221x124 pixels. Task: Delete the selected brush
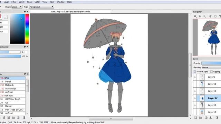[24, 117]
